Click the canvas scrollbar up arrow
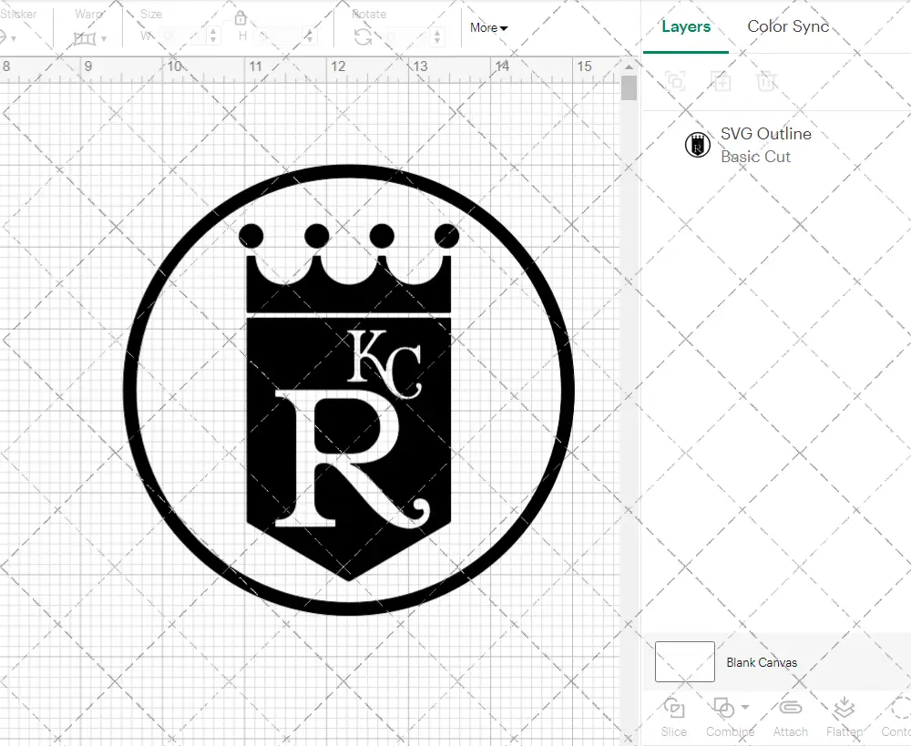The image size is (911, 746). pyautogui.click(x=629, y=67)
